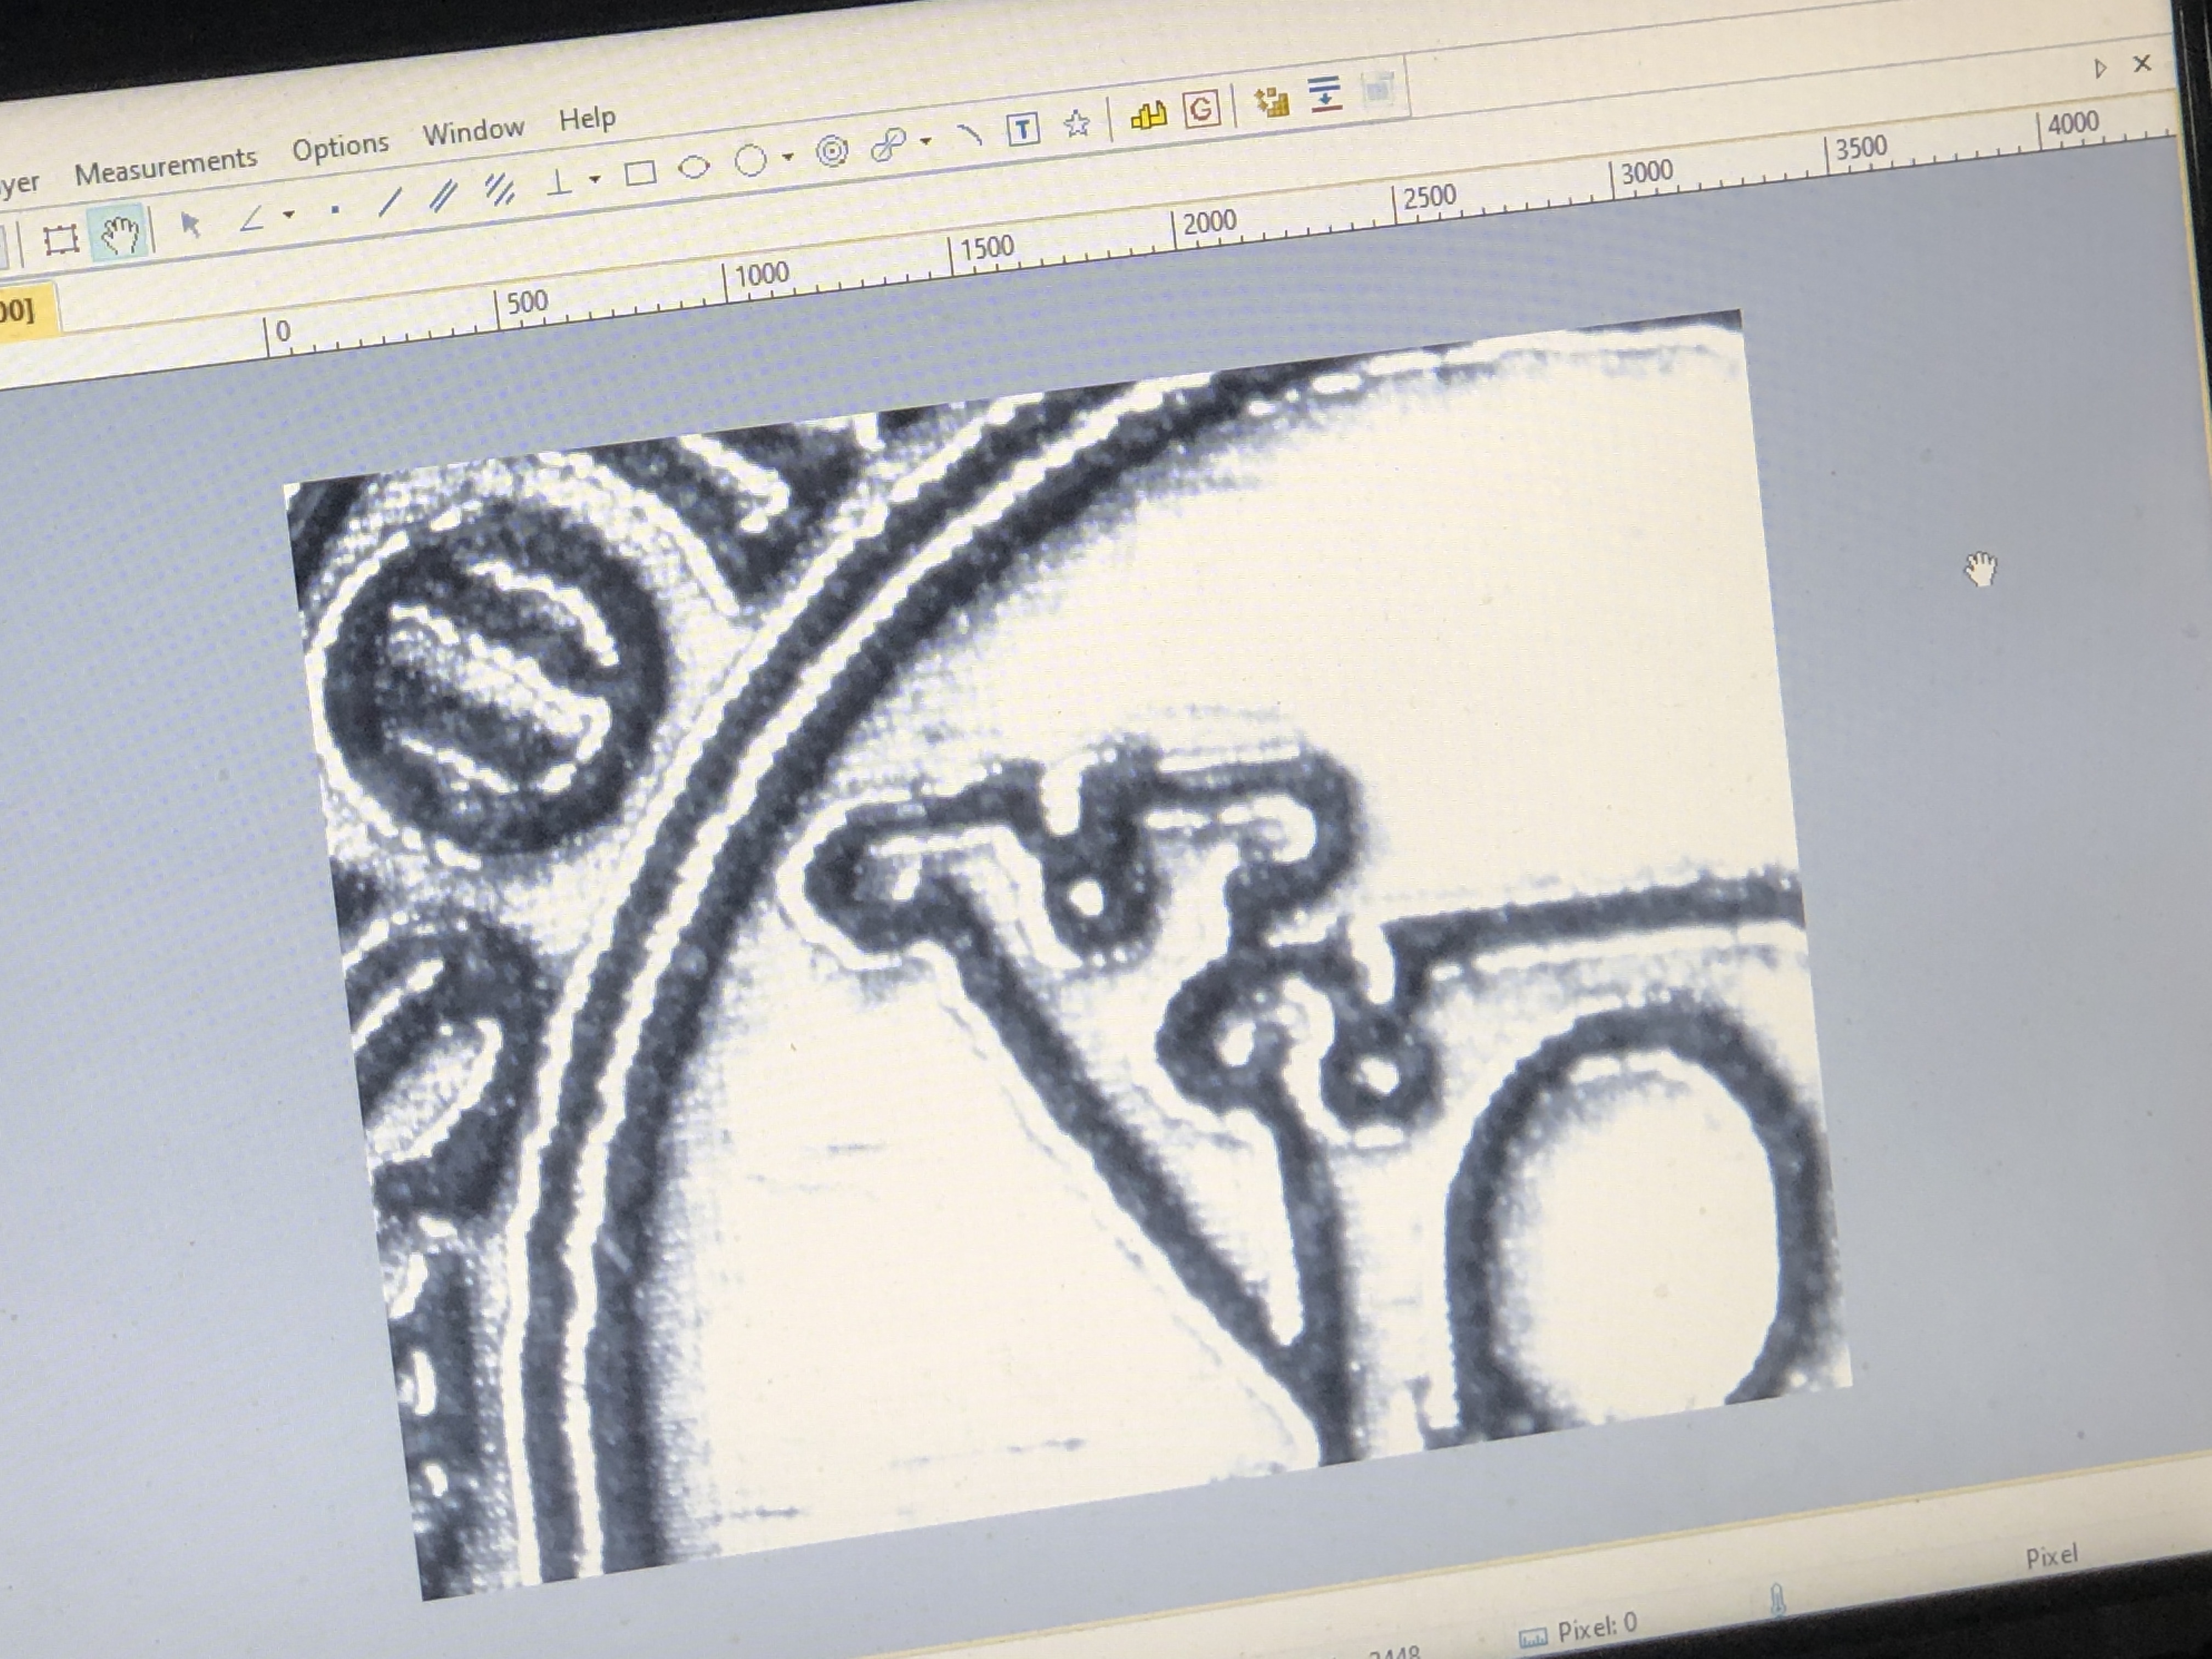Screen dimensions: 2212x1659
Task: Click the star marker tool
Action: [1077, 124]
